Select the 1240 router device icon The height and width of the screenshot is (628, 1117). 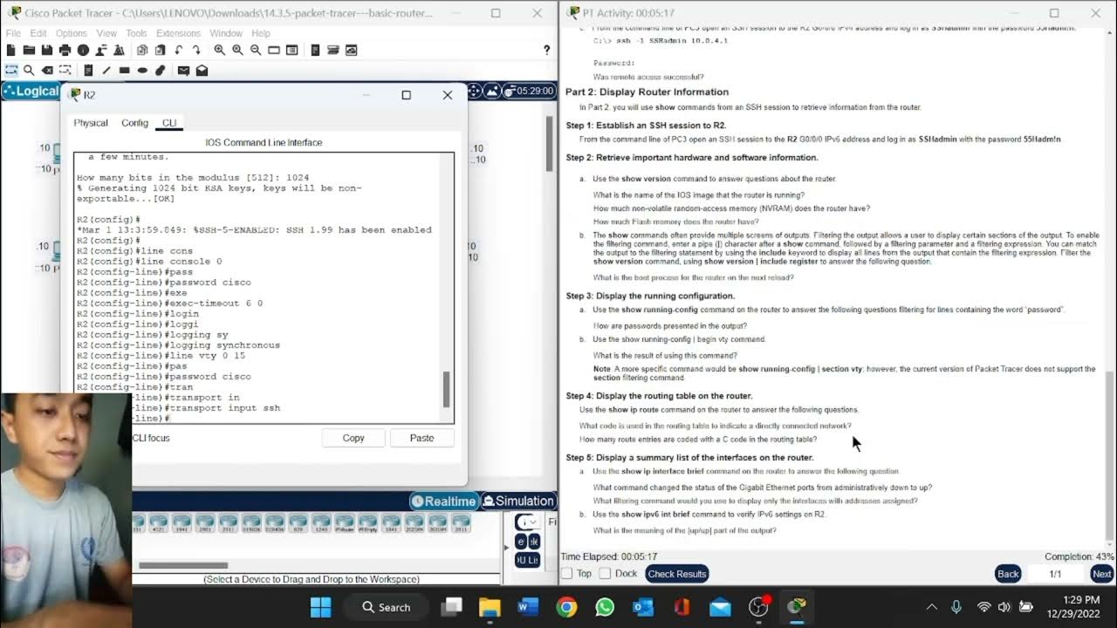pyautogui.click(x=320, y=523)
